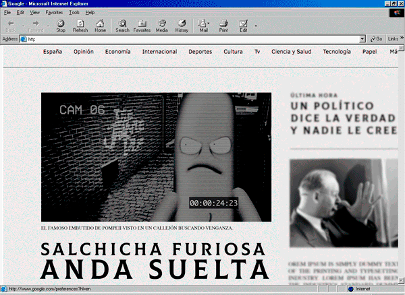Open the España section link

coord(53,52)
